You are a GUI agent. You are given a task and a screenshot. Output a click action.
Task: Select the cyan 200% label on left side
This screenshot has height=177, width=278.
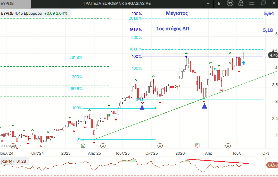tap(77, 77)
